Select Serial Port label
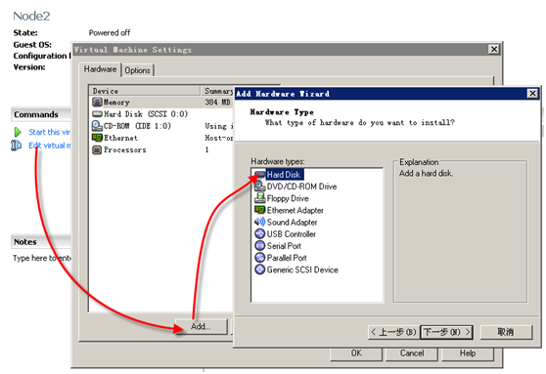The width and height of the screenshot is (546, 374). click(x=284, y=246)
